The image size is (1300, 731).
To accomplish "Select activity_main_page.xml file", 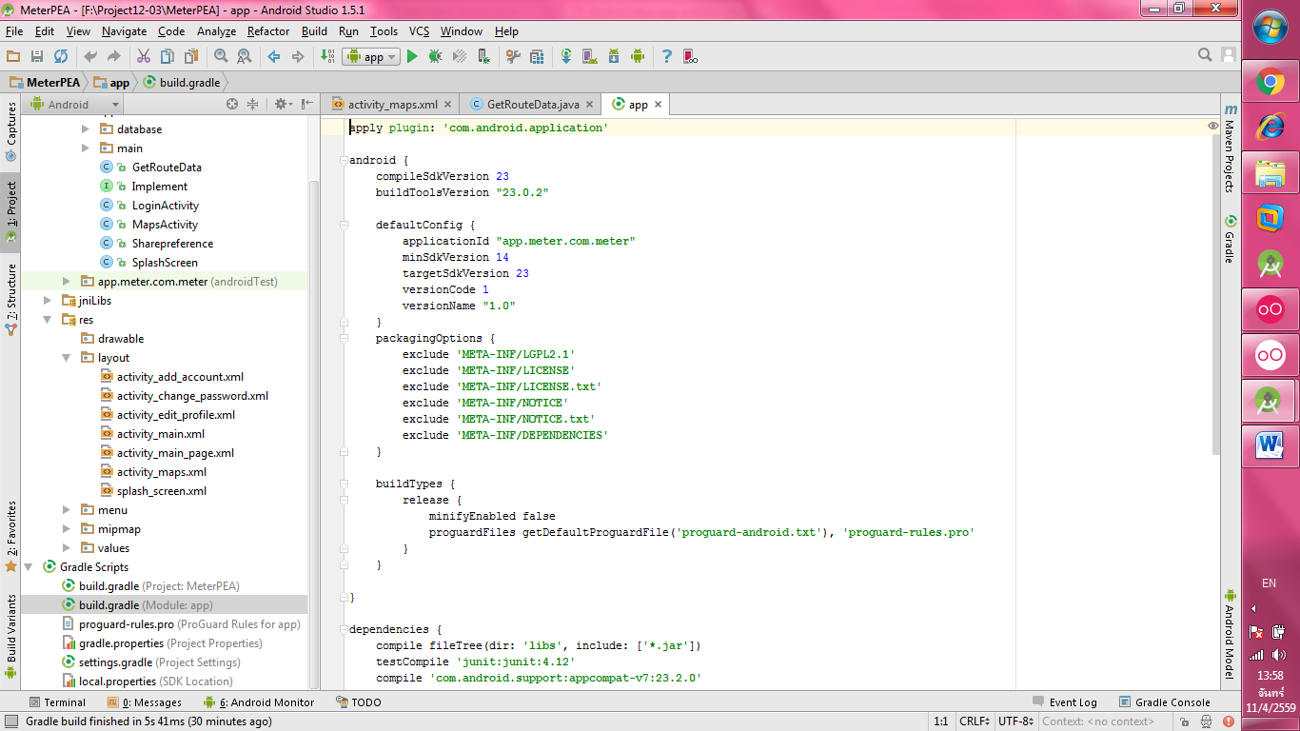I will (175, 453).
